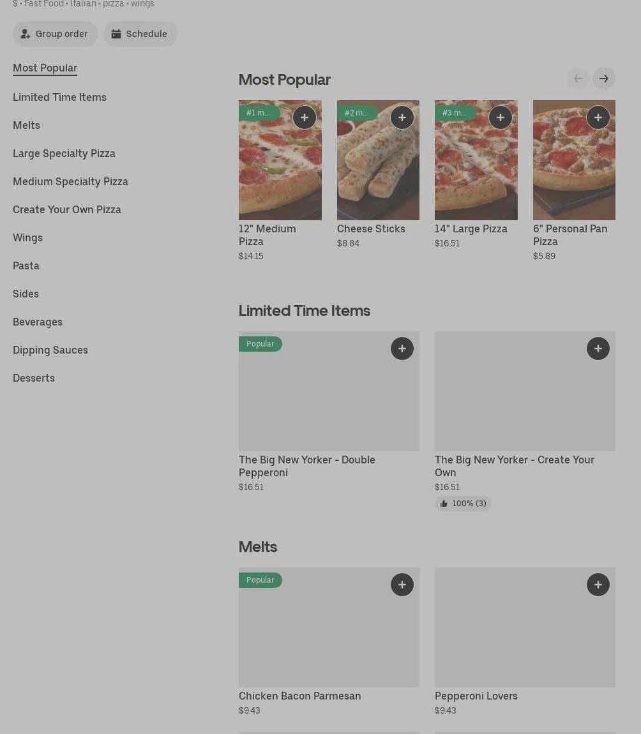Add 12" Medium Pizza using plus icon

(304, 117)
